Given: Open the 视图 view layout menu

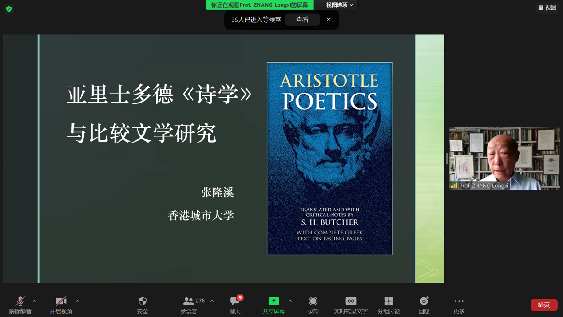Looking at the screenshot, I should tap(547, 8).
